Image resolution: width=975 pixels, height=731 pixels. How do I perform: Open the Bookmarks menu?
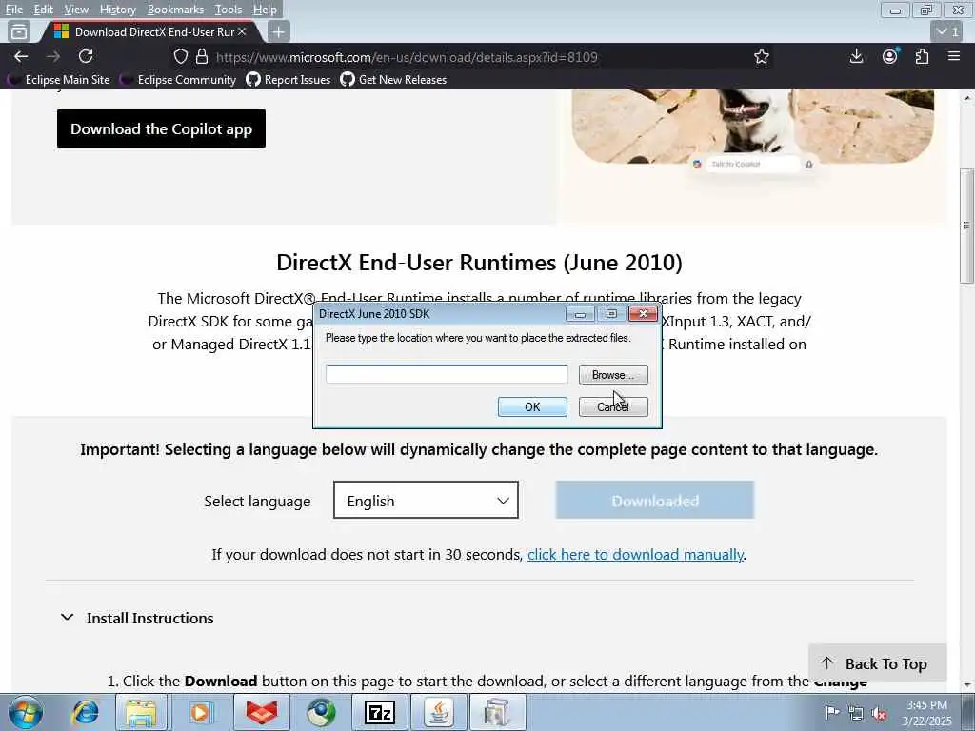pos(175,10)
